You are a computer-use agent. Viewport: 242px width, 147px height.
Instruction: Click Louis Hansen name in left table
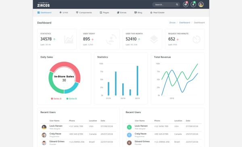(56, 126)
